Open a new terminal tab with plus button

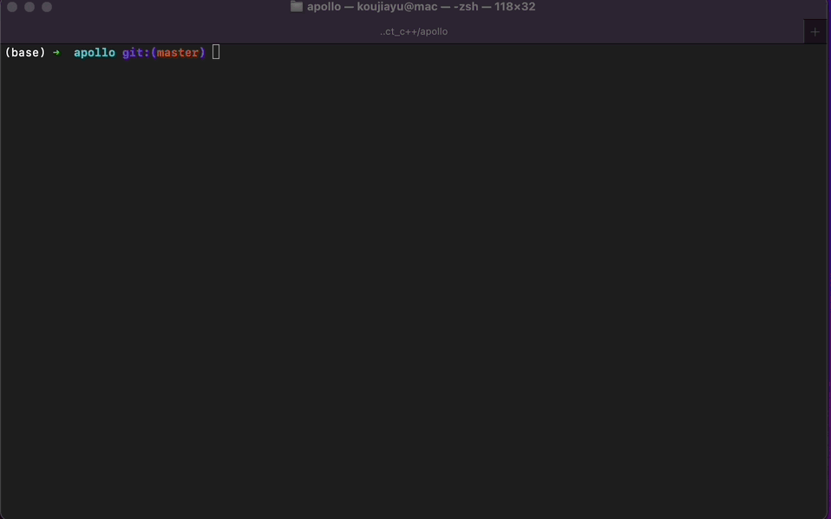click(x=815, y=32)
